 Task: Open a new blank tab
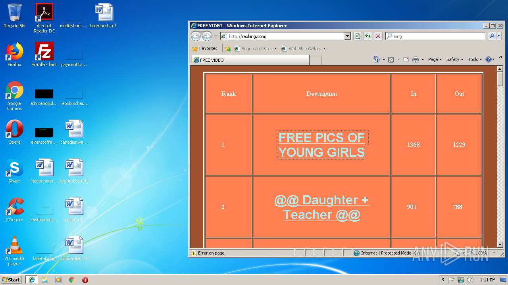tap(316, 60)
